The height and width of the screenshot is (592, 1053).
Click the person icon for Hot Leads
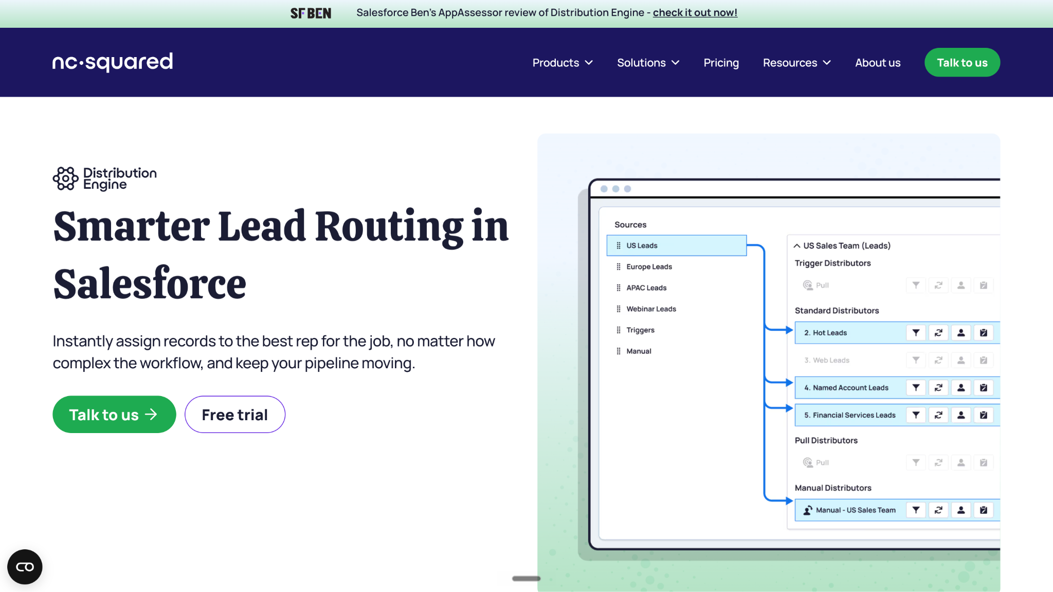[961, 333]
